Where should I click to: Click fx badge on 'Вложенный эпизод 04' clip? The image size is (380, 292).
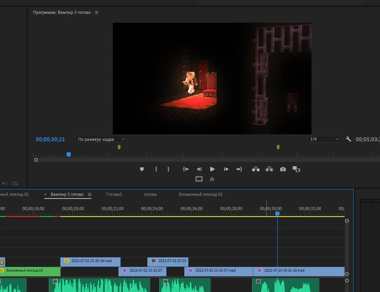pos(2,270)
